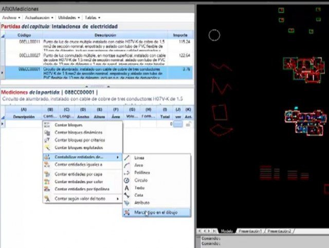Click the empty Descripción cell in measurements row
Screen dimensions: 329x248
pyautogui.click(x=24, y=124)
